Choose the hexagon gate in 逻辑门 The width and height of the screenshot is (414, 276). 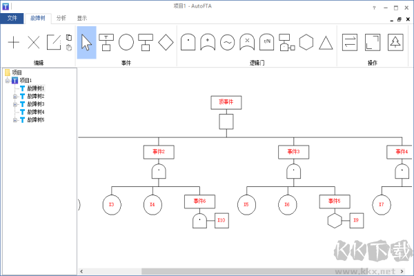tap(306, 42)
